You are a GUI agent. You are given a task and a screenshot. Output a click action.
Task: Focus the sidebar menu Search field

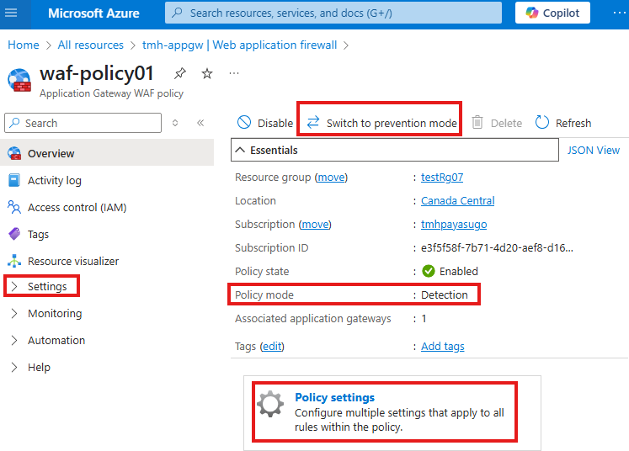point(83,123)
